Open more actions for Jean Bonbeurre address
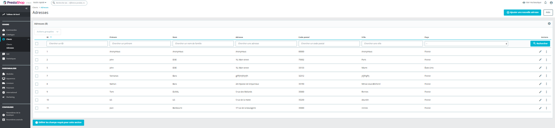Image resolution: width=555 pixels, height=128 pixels. click(546, 108)
